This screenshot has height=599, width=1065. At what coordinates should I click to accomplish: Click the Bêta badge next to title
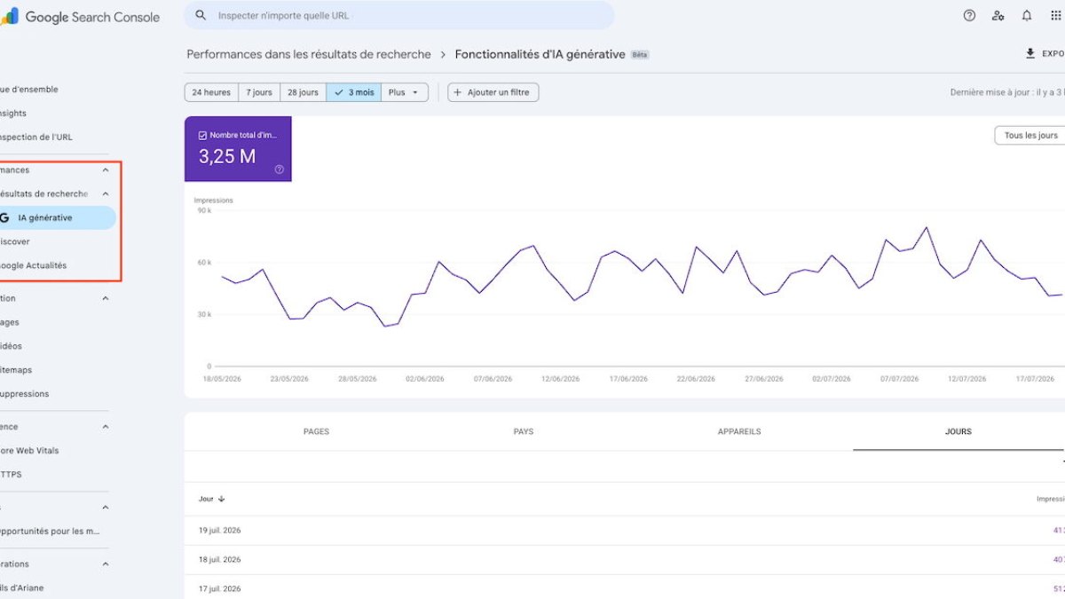pyautogui.click(x=640, y=54)
